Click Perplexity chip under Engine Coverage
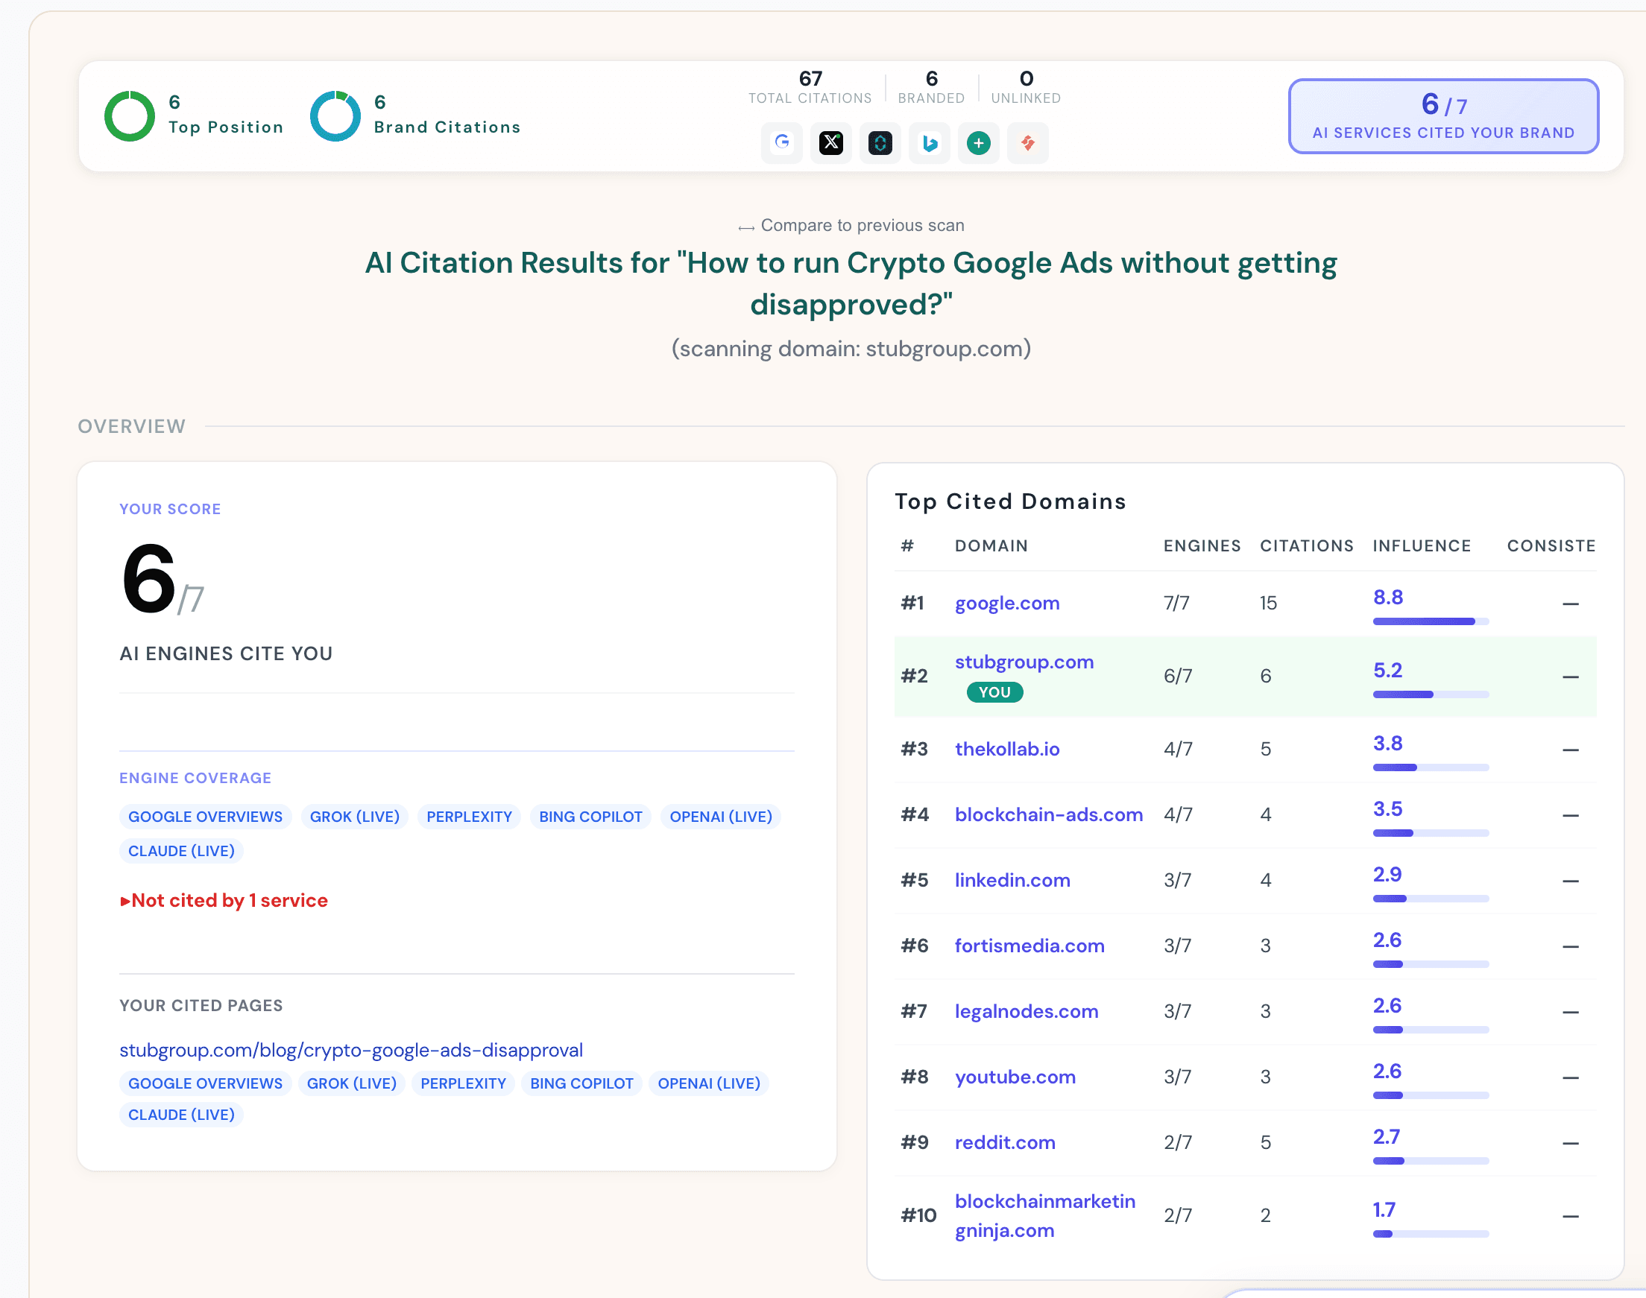Image resolution: width=1646 pixels, height=1298 pixels. tap(469, 816)
